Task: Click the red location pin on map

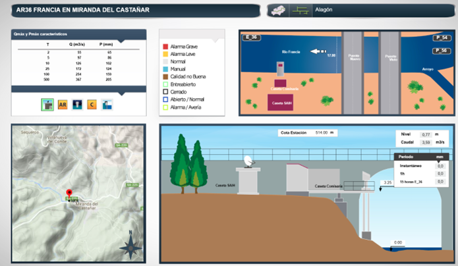Action: (x=69, y=193)
